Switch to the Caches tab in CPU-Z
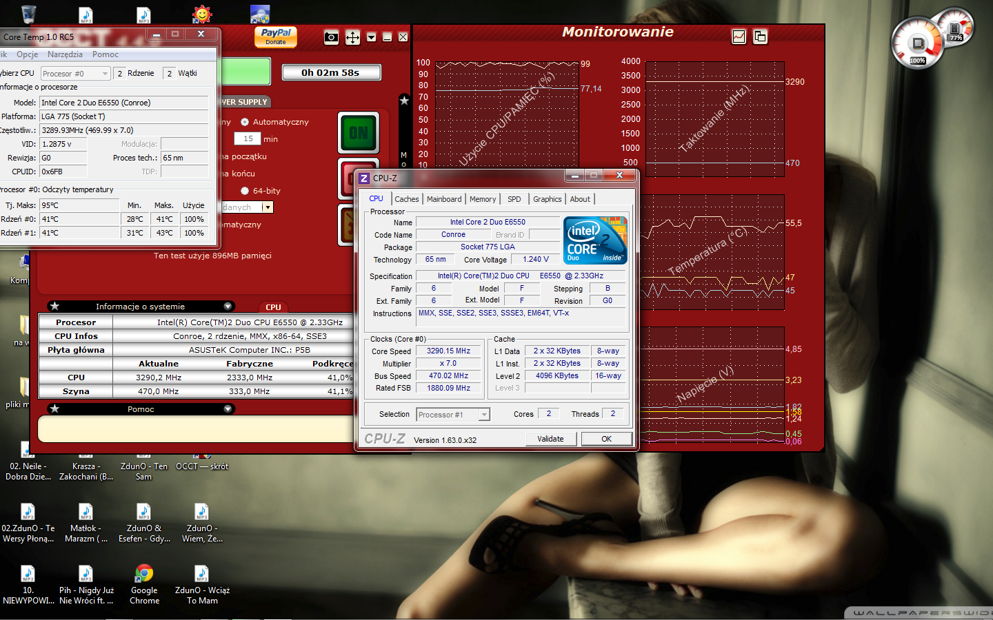Screen dimensions: 993x620 (407, 199)
